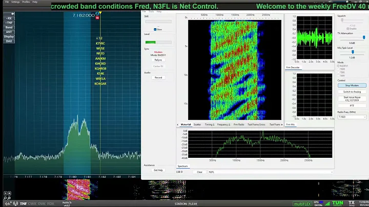
Task: Click the Clear button next to the callsign field
Action: tap(199, 172)
